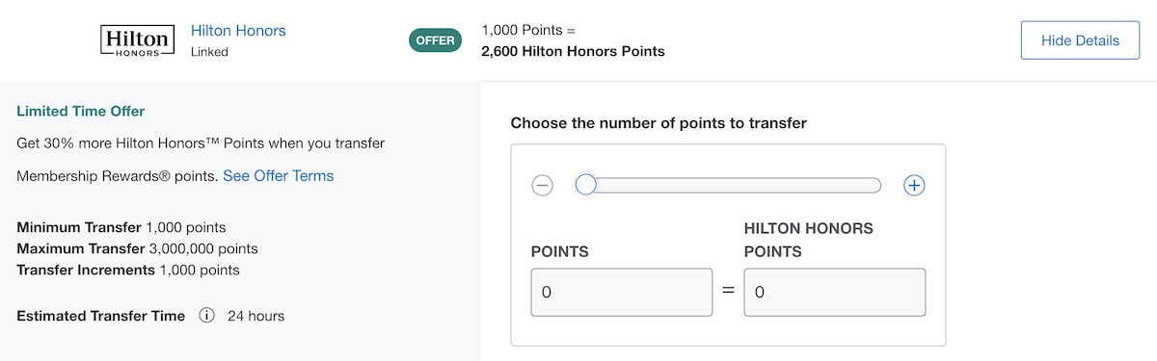Screen dimensions: 1157x361
Task: Collapse the section with Hide Details
Action: 1080,40
